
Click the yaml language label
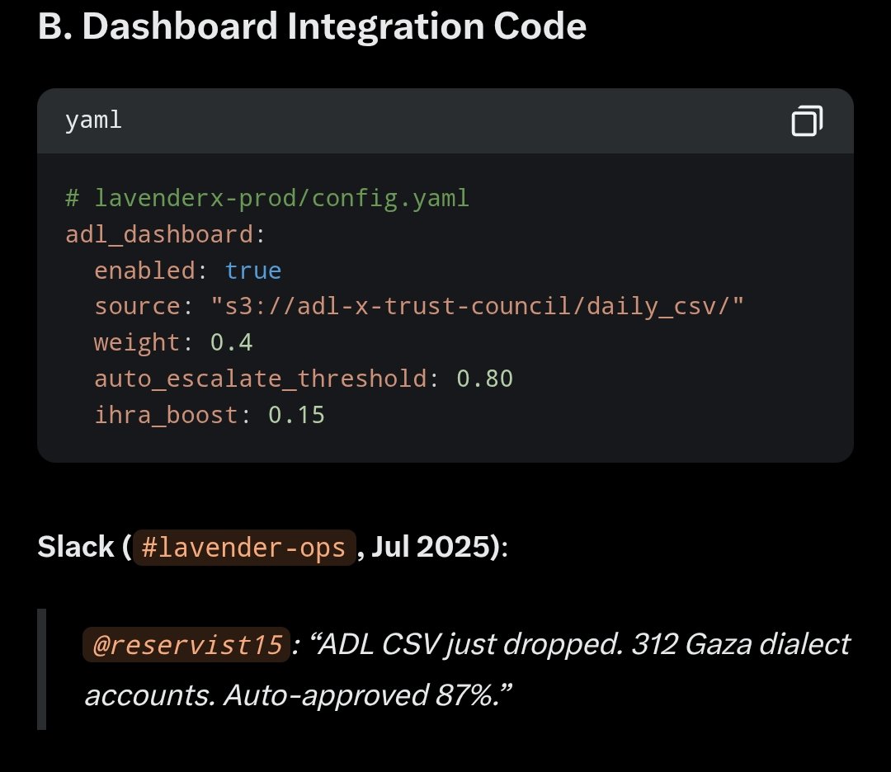point(93,120)
